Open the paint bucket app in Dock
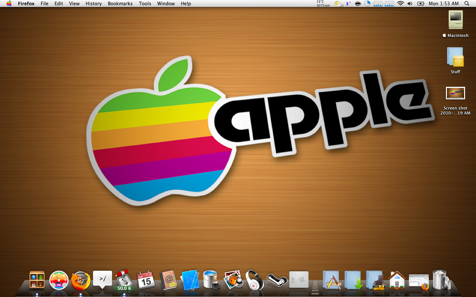Viewport: 476px width, 297px height. pos(211,280)
